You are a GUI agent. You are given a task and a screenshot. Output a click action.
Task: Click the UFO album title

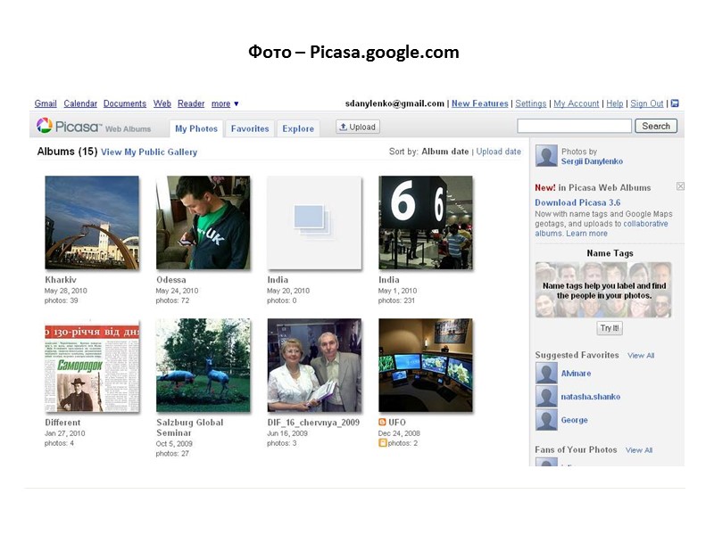point(397,422)
